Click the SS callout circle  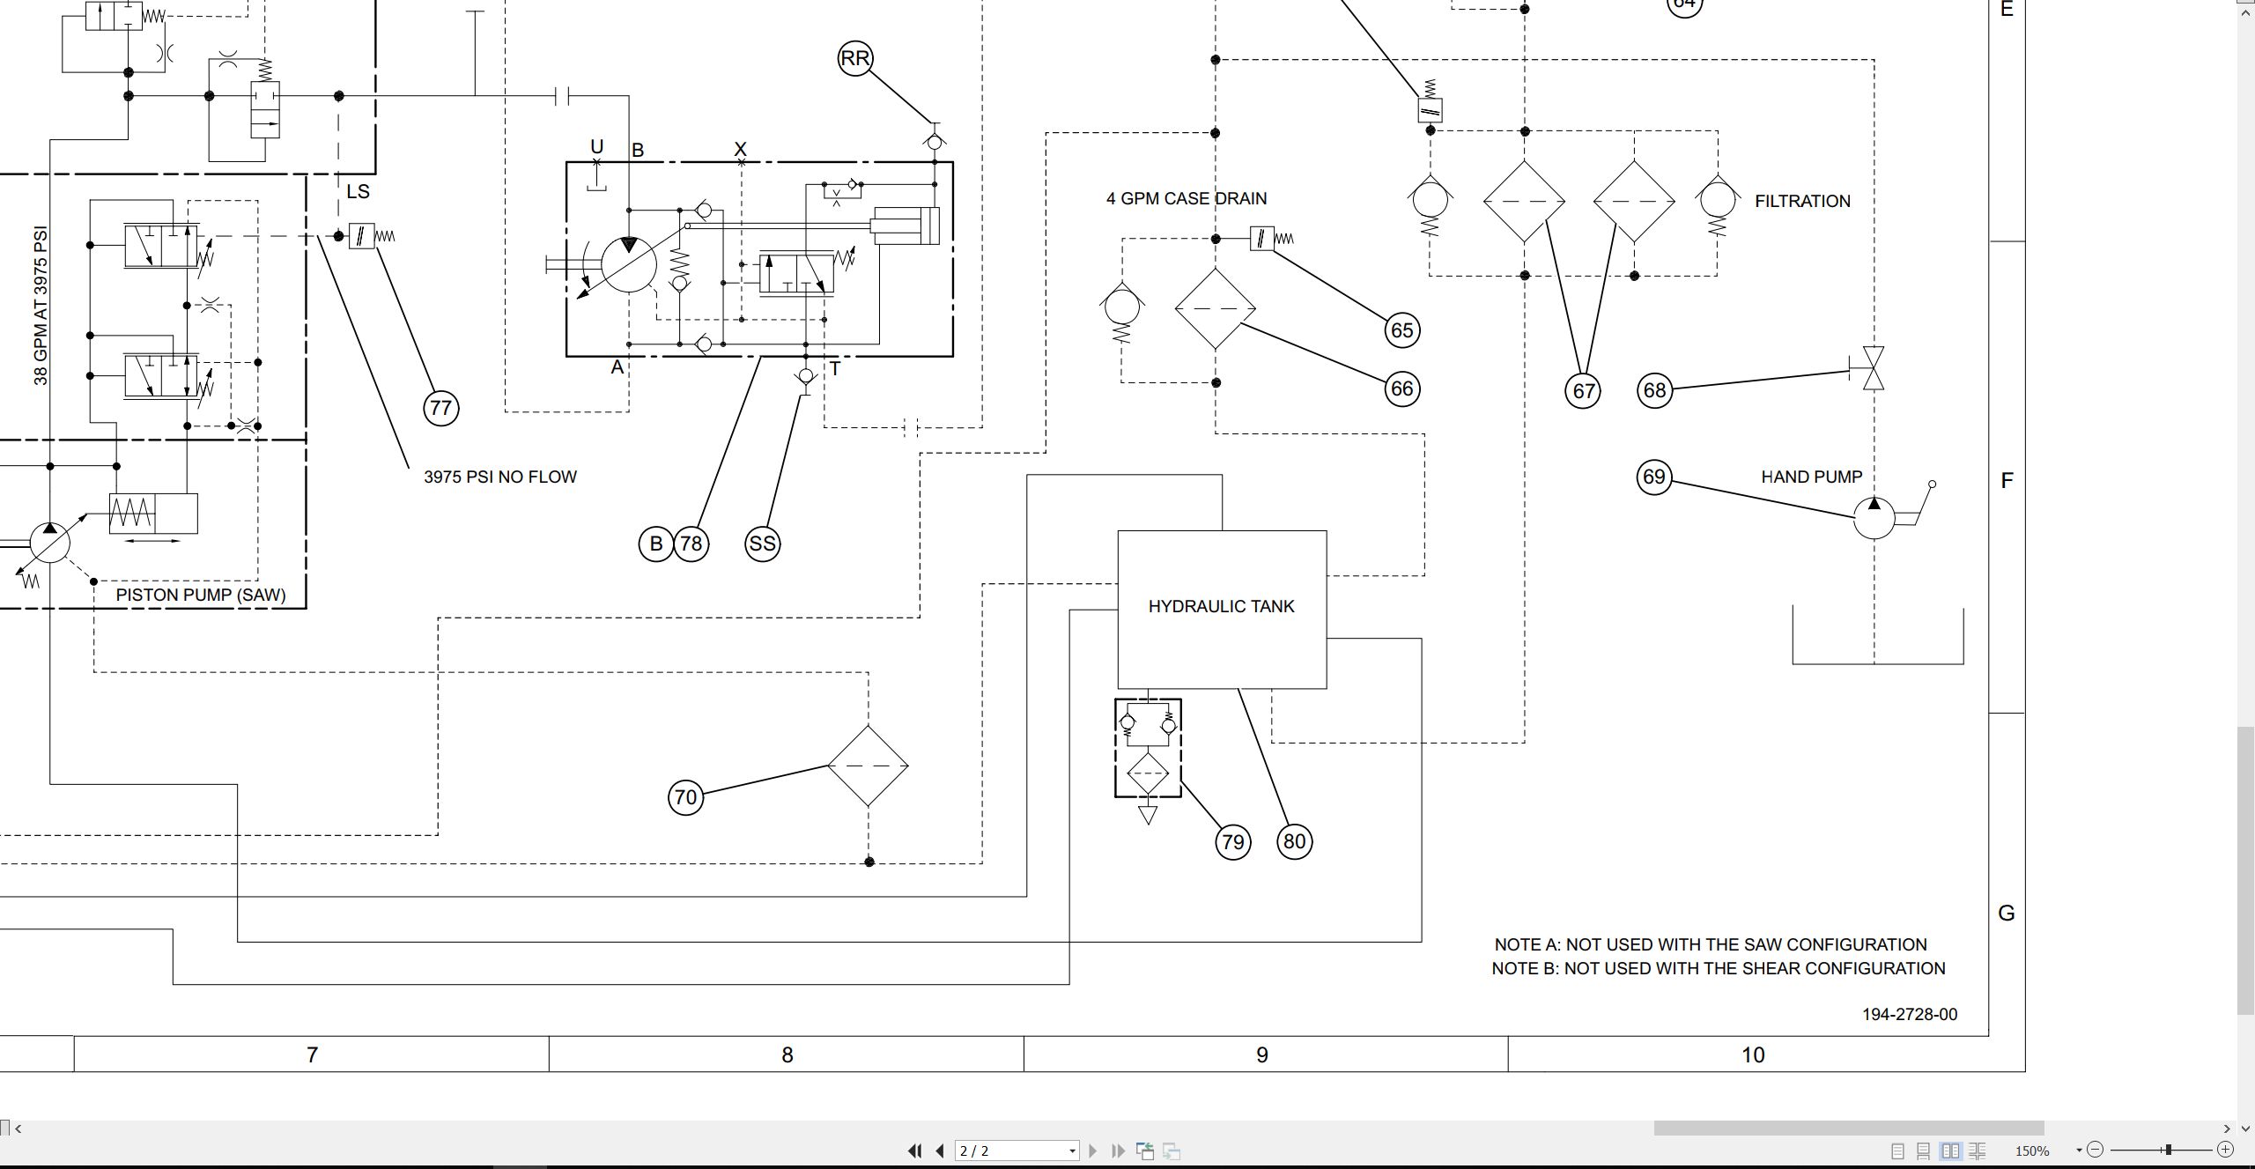pyautogui.click(x=762, y=544)
